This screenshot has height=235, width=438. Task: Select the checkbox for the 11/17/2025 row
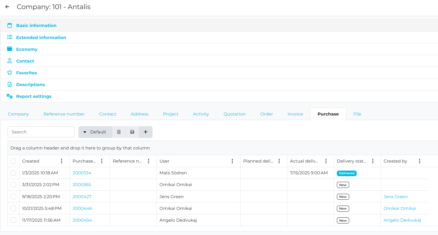point(13,220)
